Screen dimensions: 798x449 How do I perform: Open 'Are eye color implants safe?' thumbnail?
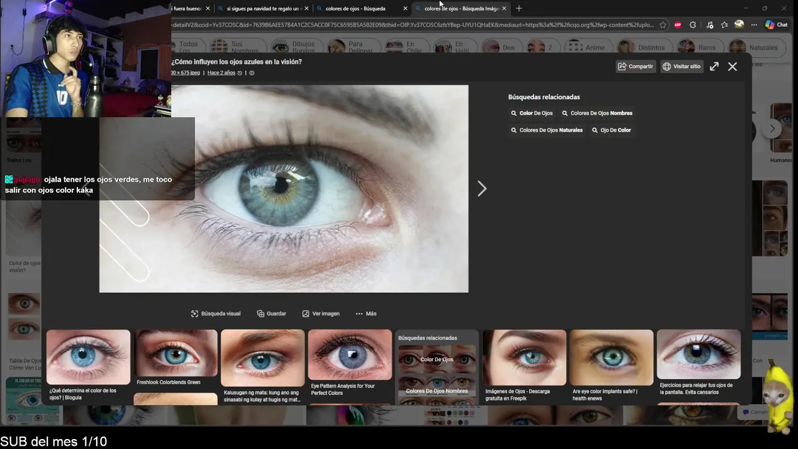coord(611,357)
